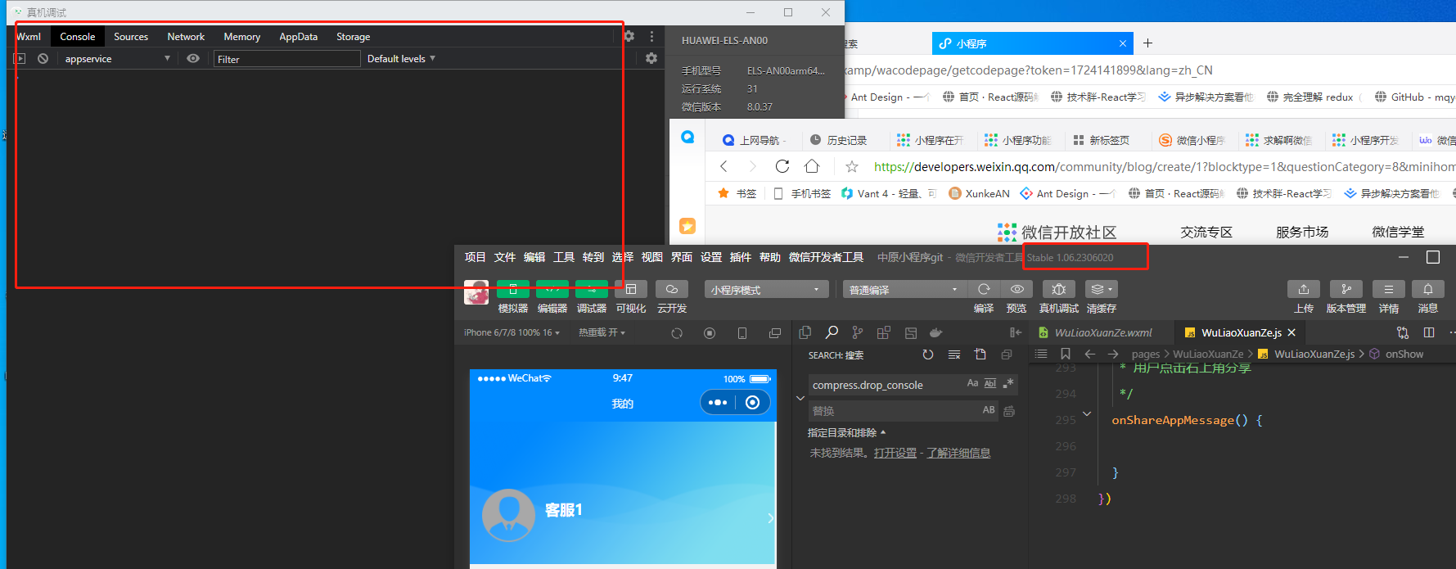This screenshot has width=1456, height=569.
Task: Open the 工具 menu
Action: pyautogui.click(x=563, y=257)
